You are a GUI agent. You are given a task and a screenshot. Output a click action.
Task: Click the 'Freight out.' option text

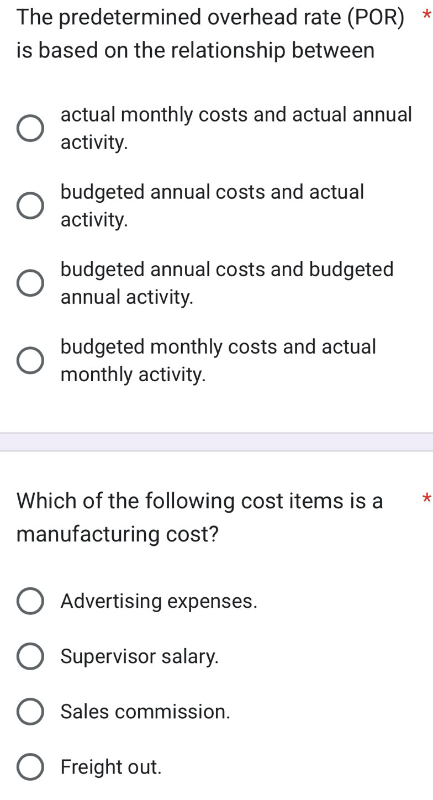(x=111, y=767)
